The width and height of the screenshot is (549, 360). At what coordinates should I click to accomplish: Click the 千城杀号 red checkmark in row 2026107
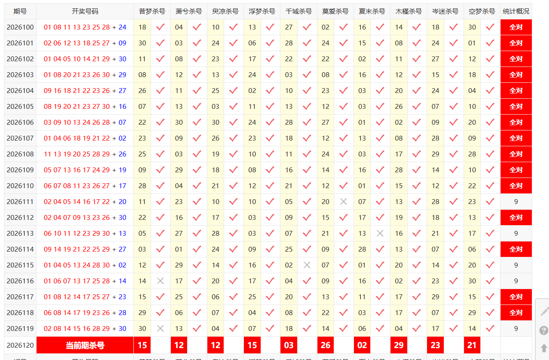(307, 138)
